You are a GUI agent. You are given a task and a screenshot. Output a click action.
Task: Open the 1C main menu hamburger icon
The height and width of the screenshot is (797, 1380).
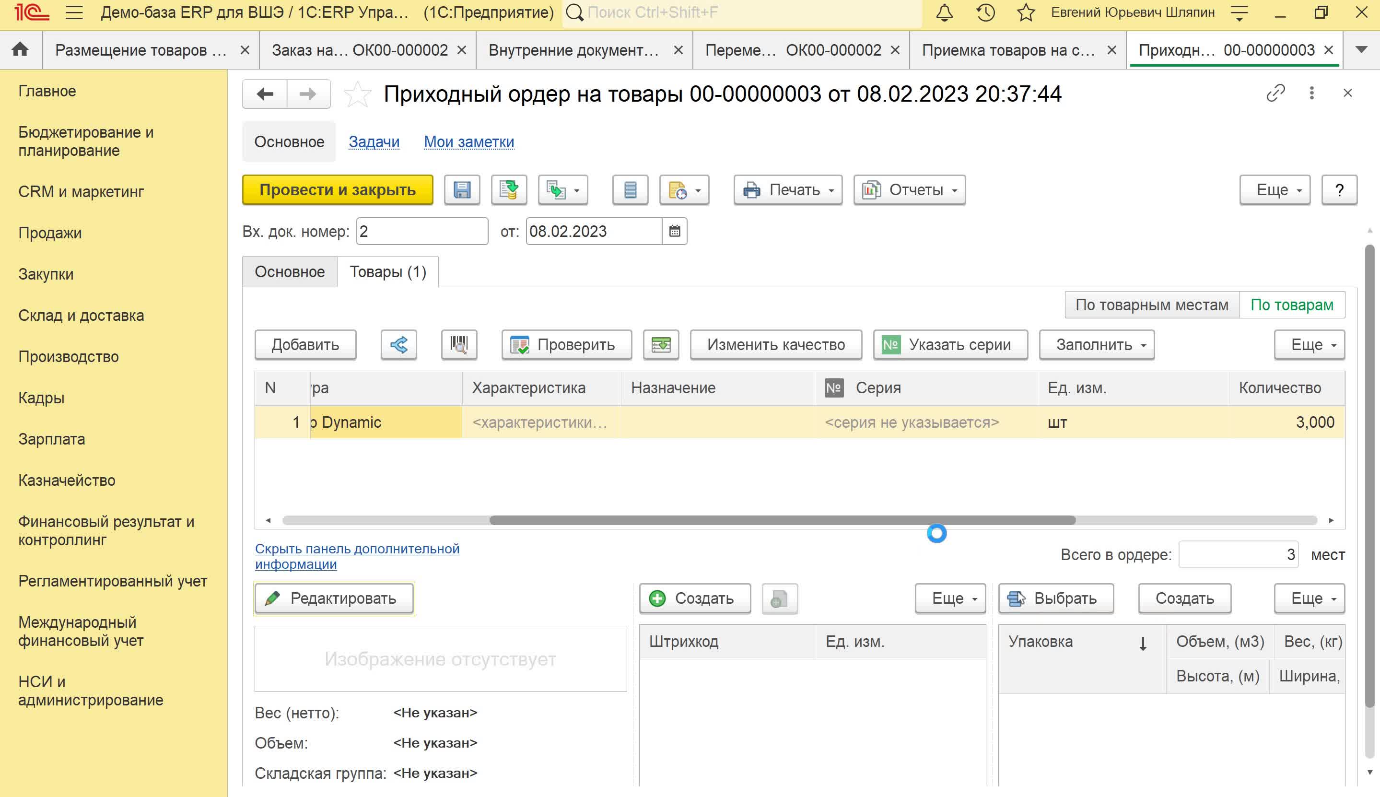[74, 12]
